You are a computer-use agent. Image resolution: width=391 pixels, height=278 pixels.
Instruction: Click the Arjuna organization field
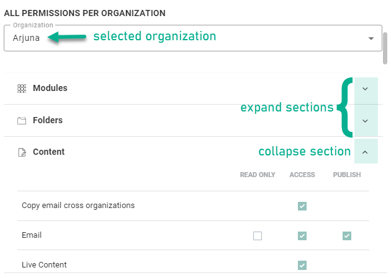tap(186, 38)
